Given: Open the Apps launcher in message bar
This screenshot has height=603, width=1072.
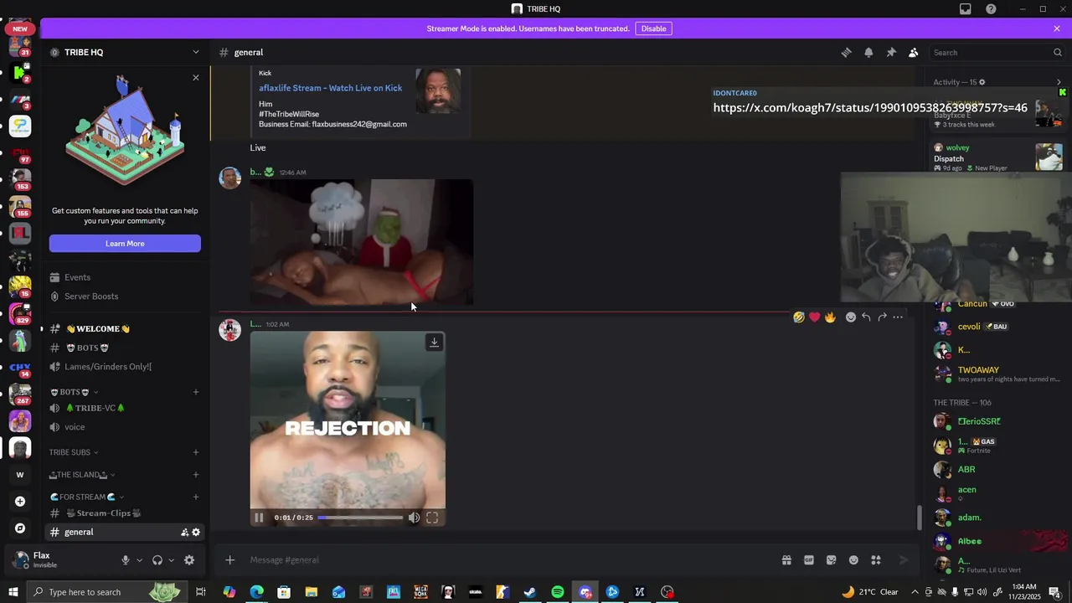Looking at the screenshot, I should (876, 560).
